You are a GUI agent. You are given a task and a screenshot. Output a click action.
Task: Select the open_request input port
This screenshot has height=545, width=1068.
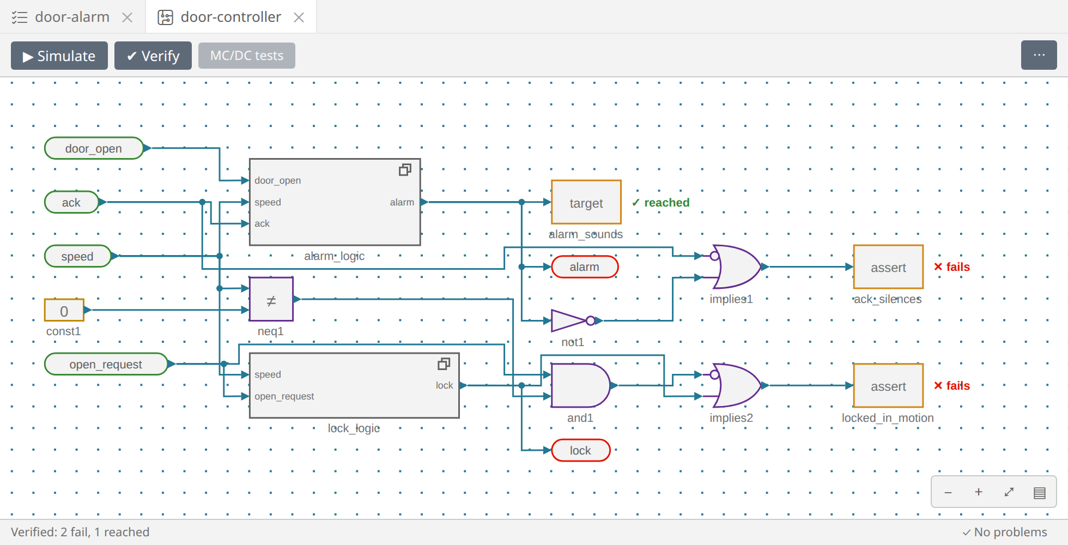pyautogui.click(x=106, y=364)
